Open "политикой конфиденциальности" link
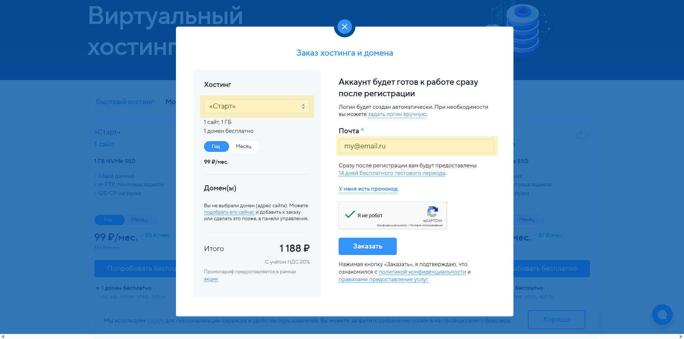The height and width of the screenshot is (339, 684). 422,272
